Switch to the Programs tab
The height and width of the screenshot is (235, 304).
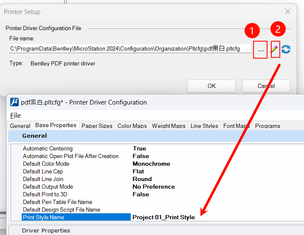tap(267, 126)
